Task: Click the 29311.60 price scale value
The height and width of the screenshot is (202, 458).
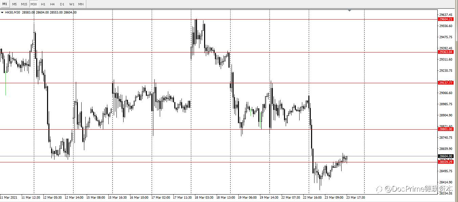Action: pos(446,60)
